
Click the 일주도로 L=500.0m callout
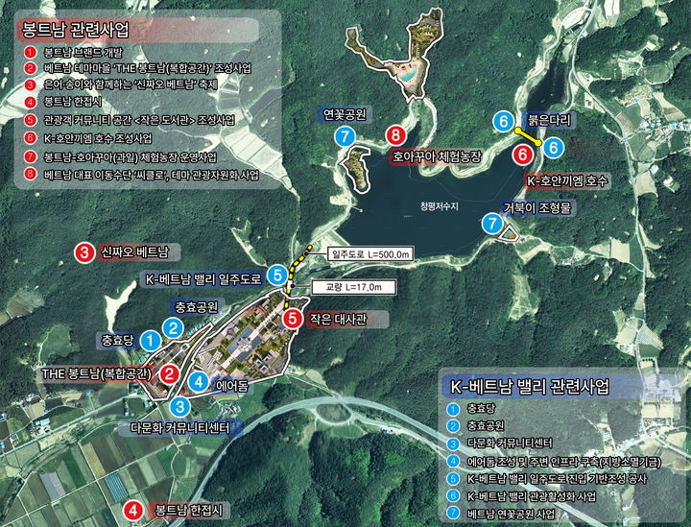coord(369,254)
